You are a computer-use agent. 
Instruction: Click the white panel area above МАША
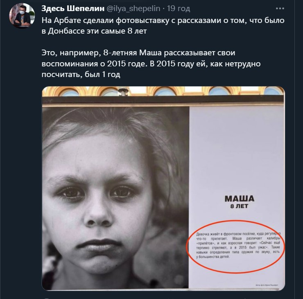(237, 151)
